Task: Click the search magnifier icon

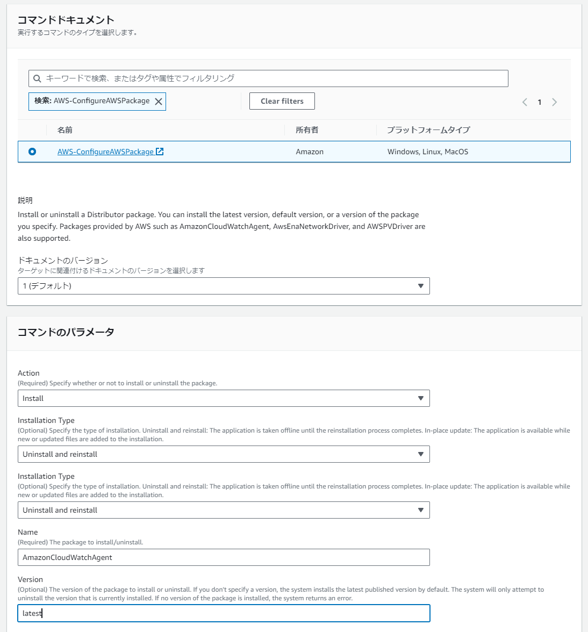Action: (x=37, y=78)
